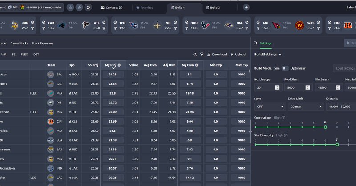
Task: Open player search with the magnifier icon
Action: pos(195,55)
